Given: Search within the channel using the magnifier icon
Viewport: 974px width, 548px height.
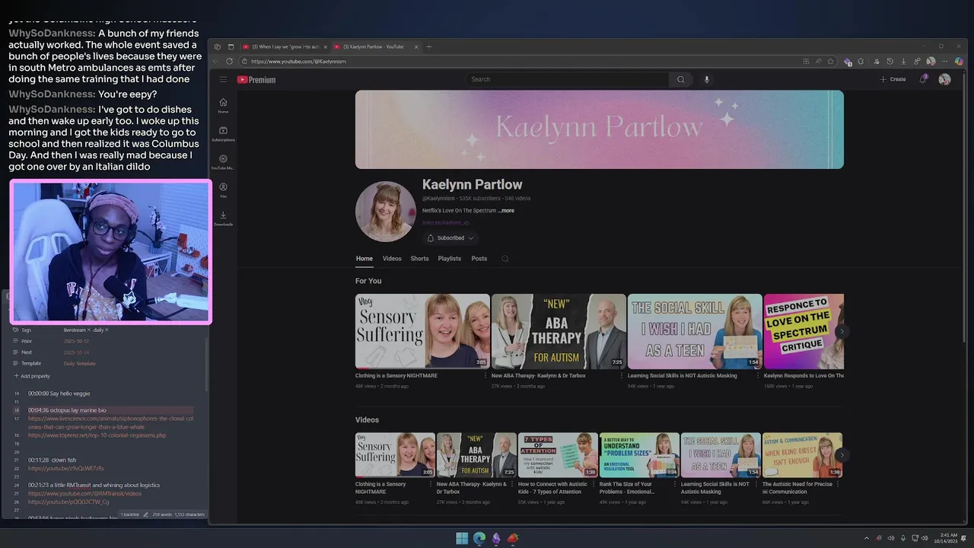Looking at the screenshot, I should [505, 259].
